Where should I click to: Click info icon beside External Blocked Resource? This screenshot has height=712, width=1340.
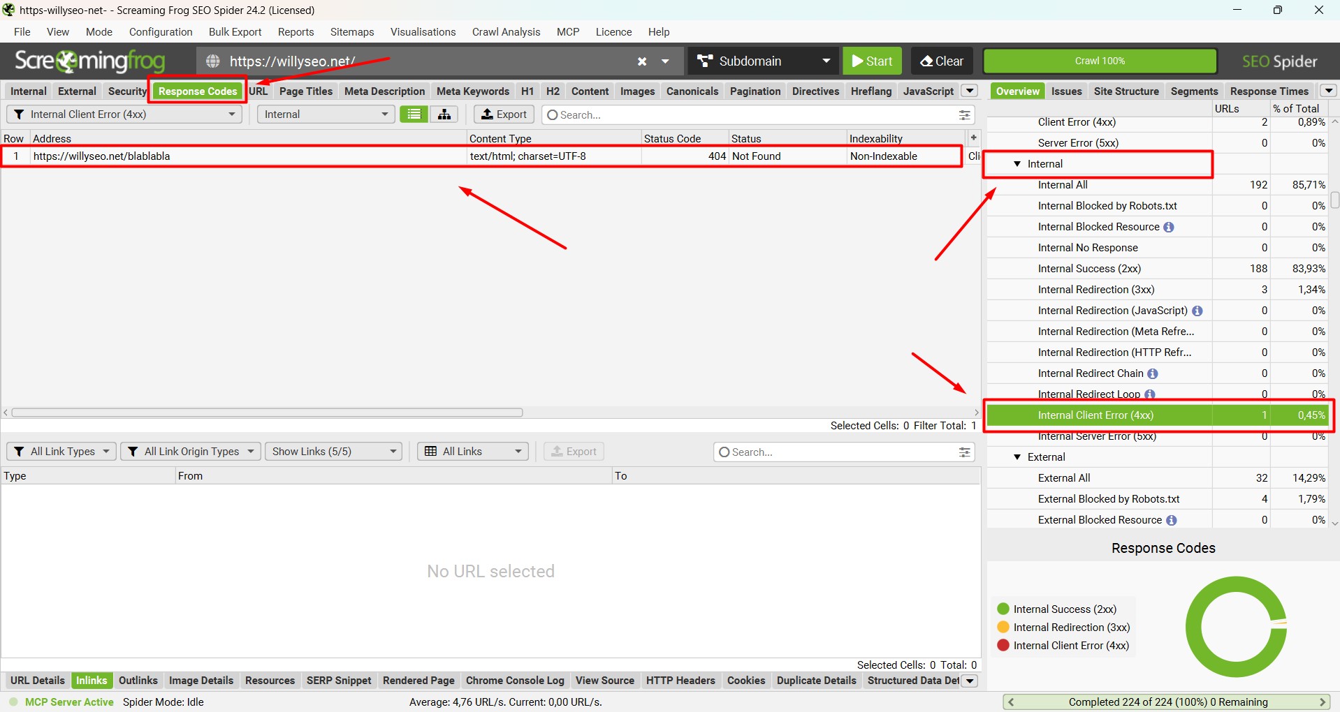[1172, 520]
